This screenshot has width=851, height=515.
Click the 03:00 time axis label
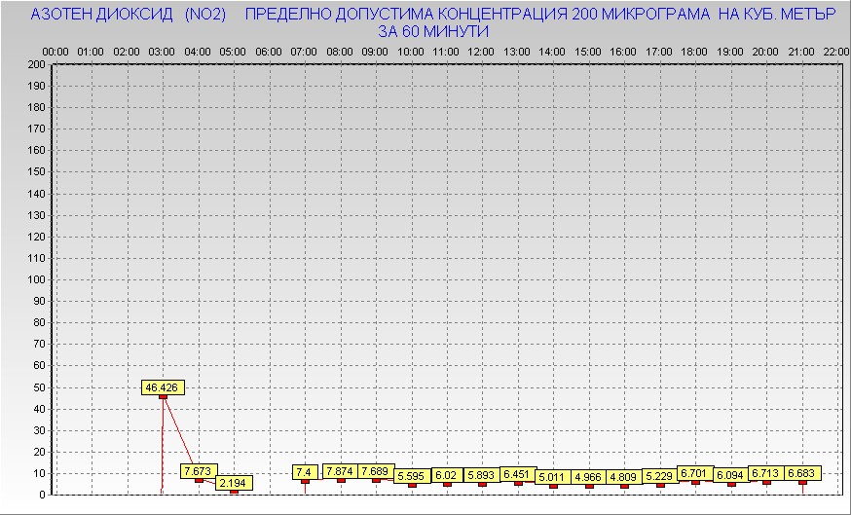coord(163,51)
